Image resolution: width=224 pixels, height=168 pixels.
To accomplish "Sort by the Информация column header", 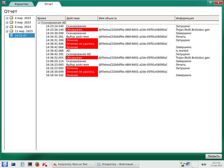I will pos(197,18).
